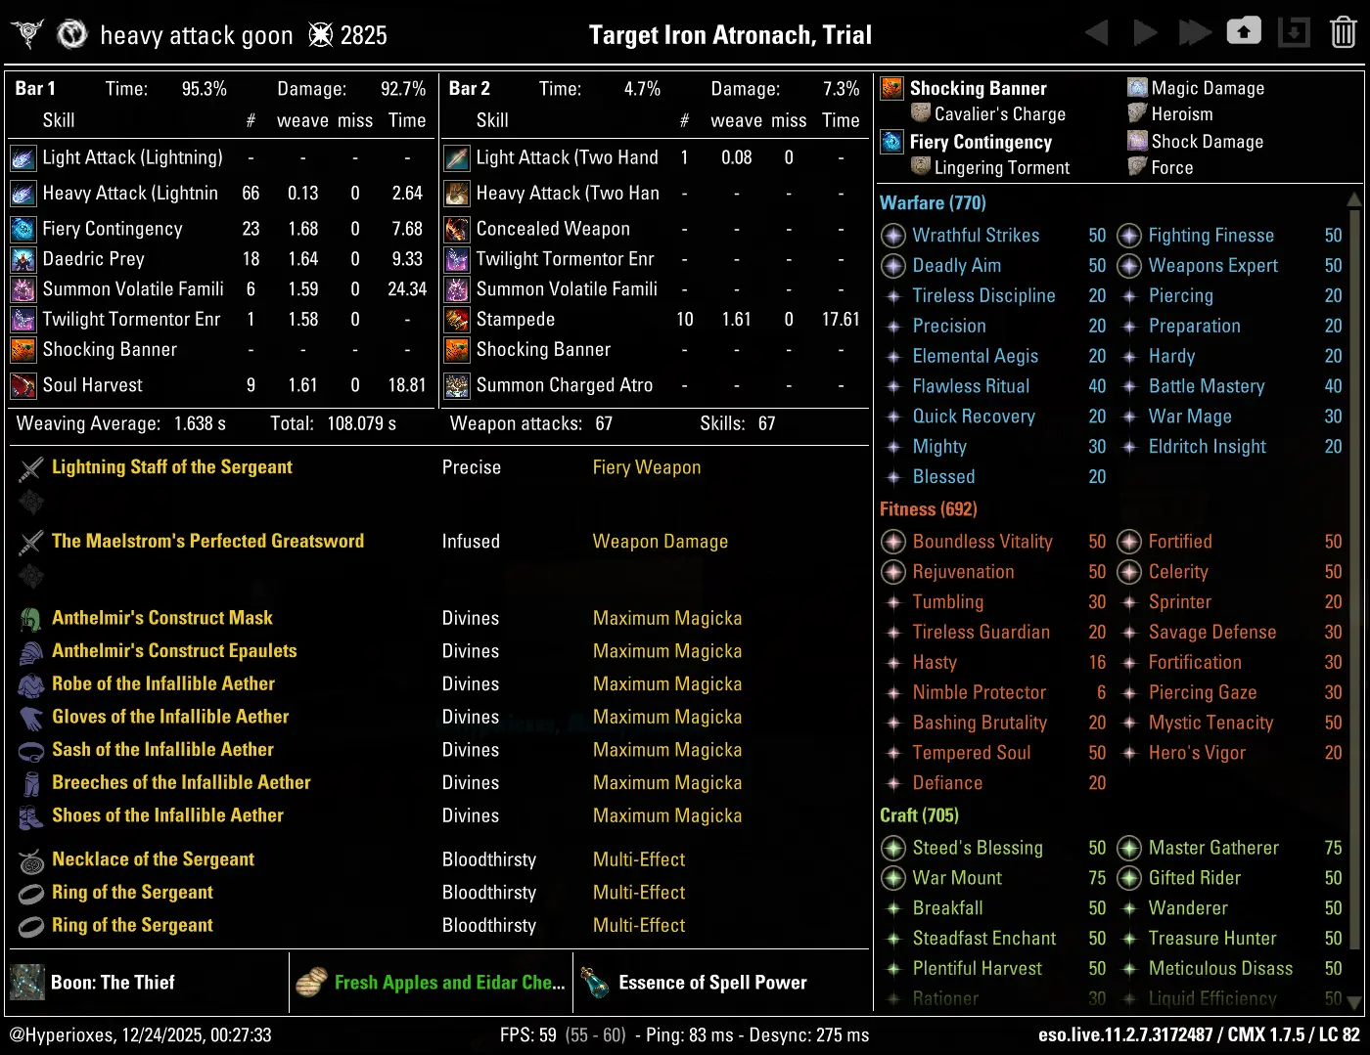Jump to latest fight with double arrow
The width and height of the screenshot is (1370, 1055).
[x=1194, y=33]
